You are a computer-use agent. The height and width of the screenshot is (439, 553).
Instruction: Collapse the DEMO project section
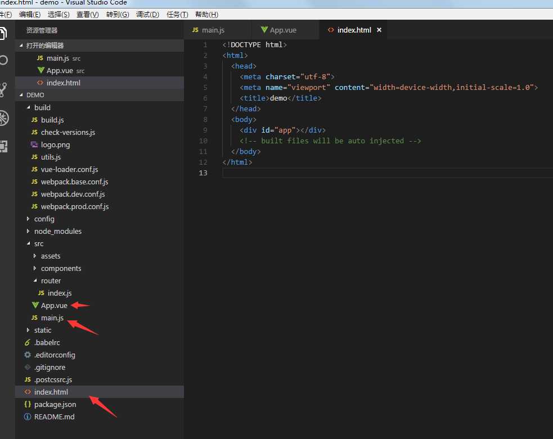(35, 95)
